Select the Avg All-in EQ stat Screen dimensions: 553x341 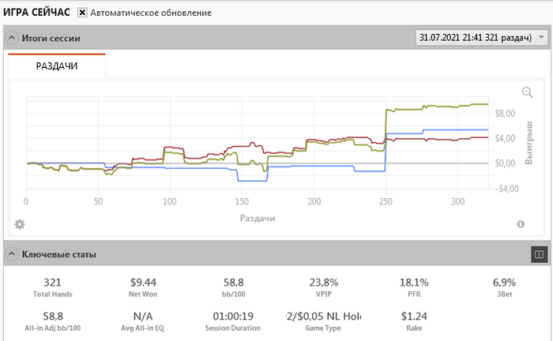[144, 322]
